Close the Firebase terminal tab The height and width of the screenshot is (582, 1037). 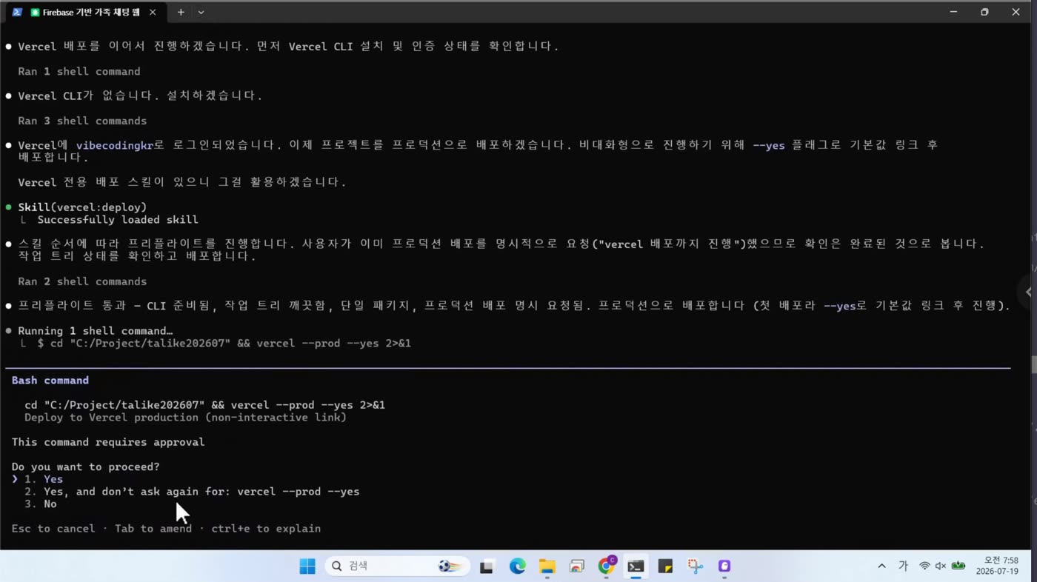(153, 12)
